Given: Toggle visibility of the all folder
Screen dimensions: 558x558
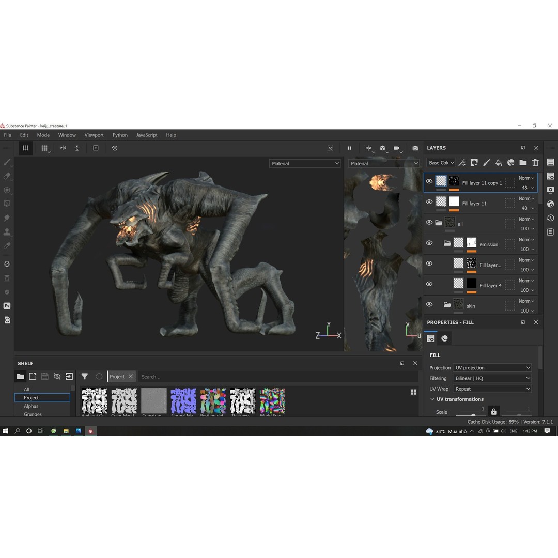Looking at the screenshot, I should coord(429,222).
